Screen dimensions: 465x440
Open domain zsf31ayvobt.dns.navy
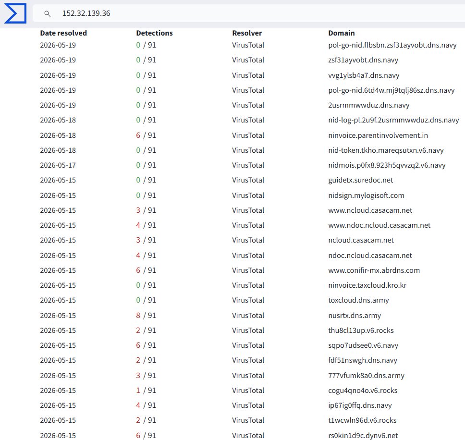coord(363,60)
